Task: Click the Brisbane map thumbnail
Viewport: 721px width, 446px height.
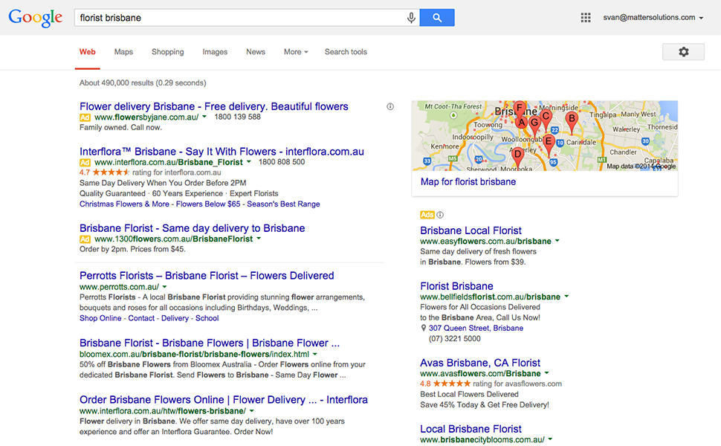Action: click(544, 135)
